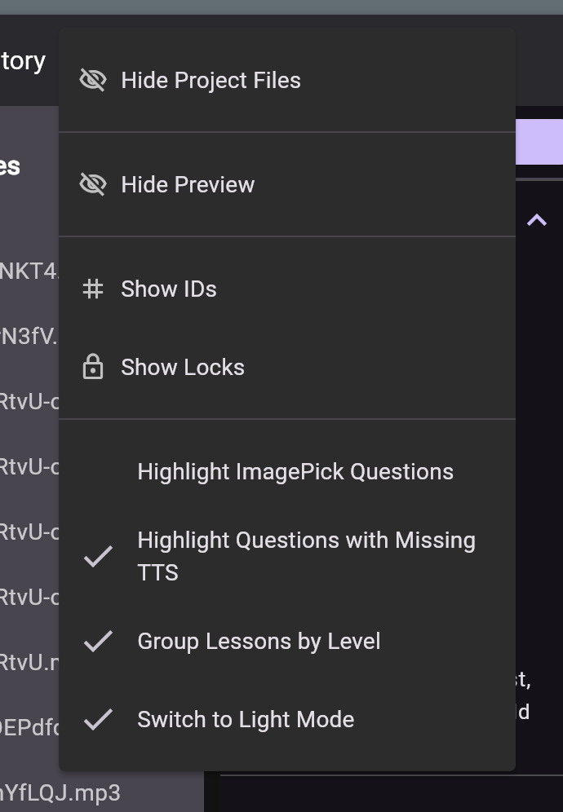The width and height of the screenshot is (563, 812).
Task: Select the Show IDs menu item
Action: (169, 289)
